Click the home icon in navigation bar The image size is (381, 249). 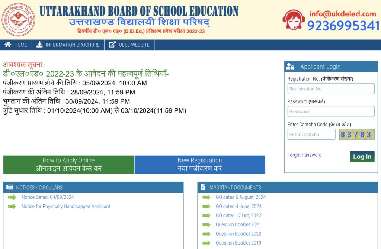point(8,45)
